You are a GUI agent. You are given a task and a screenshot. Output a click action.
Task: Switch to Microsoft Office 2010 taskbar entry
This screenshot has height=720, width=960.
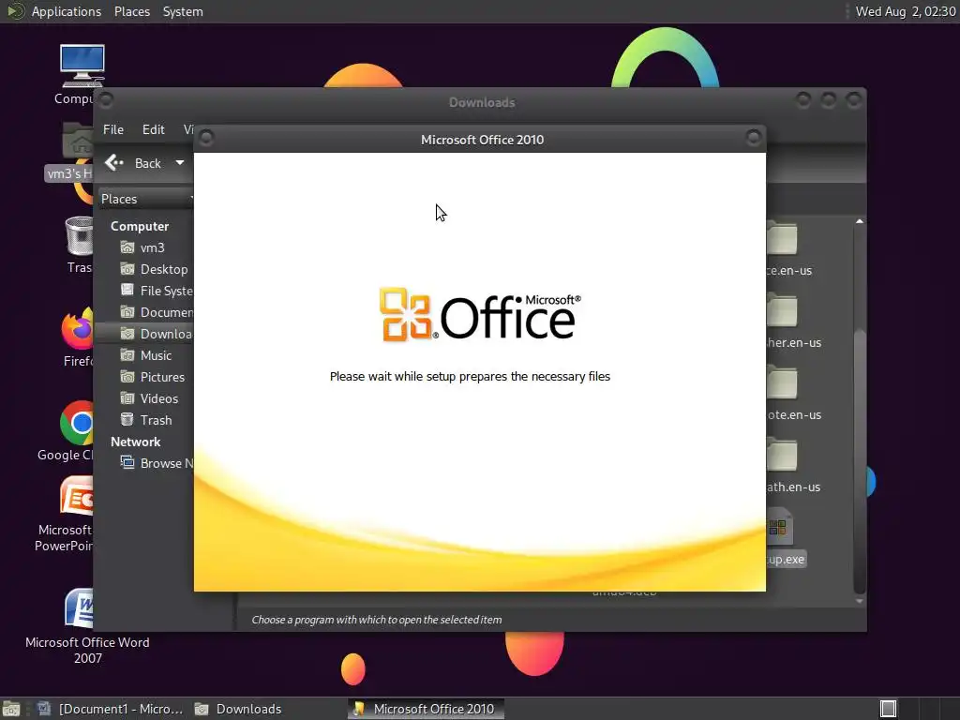point(426,709)
